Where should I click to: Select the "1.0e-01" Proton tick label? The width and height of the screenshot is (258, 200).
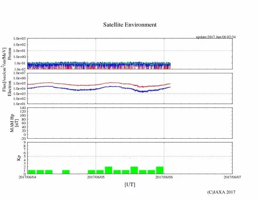tap(20, 63)
